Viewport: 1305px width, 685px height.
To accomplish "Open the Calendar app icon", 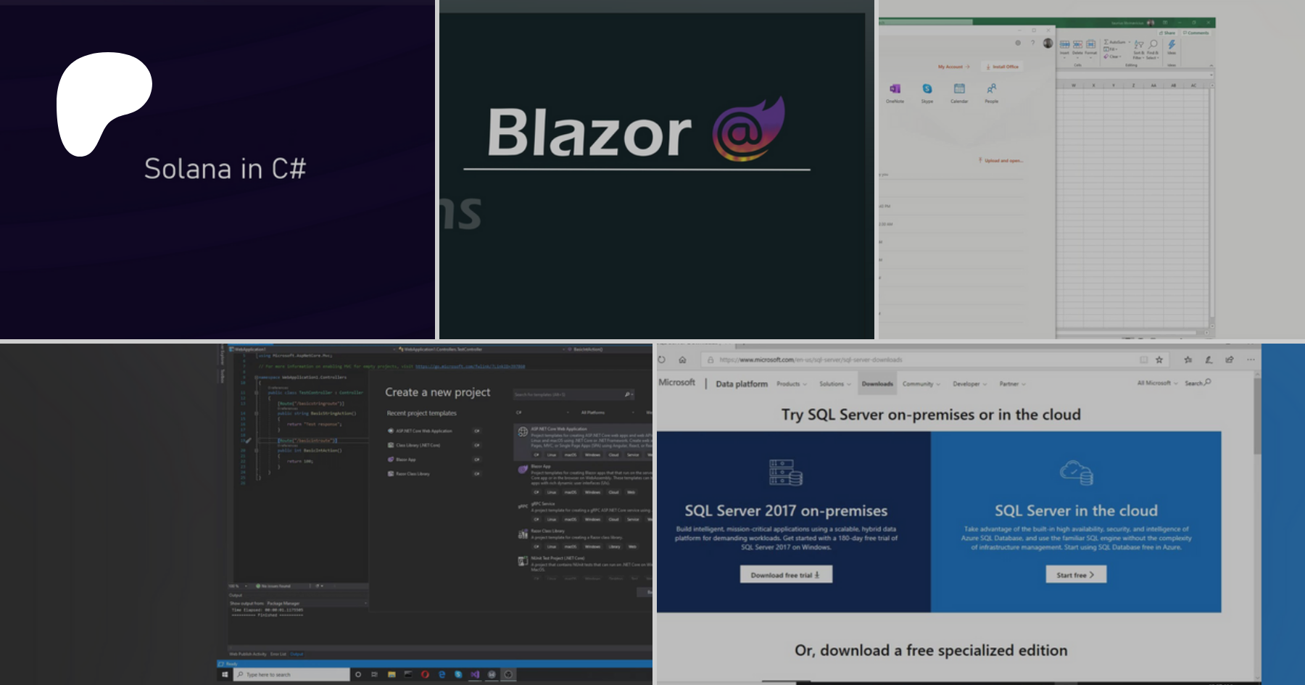I will 959,89.
